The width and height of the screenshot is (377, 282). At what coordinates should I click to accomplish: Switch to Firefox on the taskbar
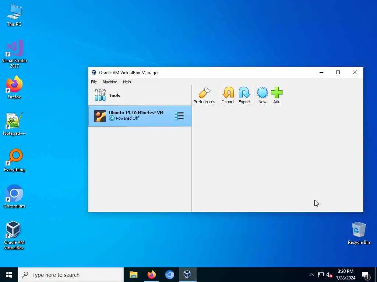(x=151, y=275)
